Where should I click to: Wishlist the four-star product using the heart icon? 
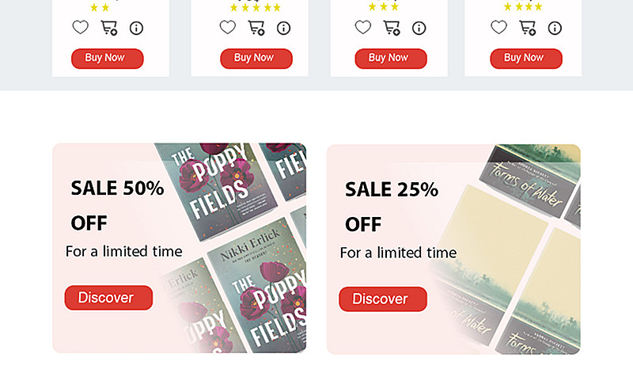498,28
